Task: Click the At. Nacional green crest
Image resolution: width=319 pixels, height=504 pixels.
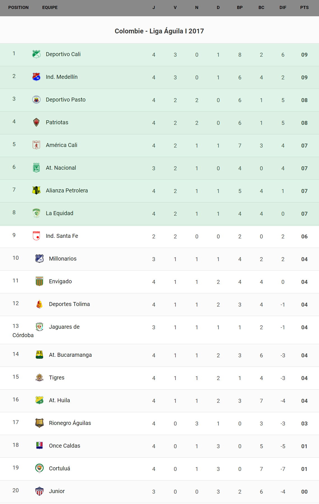Action: 36,167
